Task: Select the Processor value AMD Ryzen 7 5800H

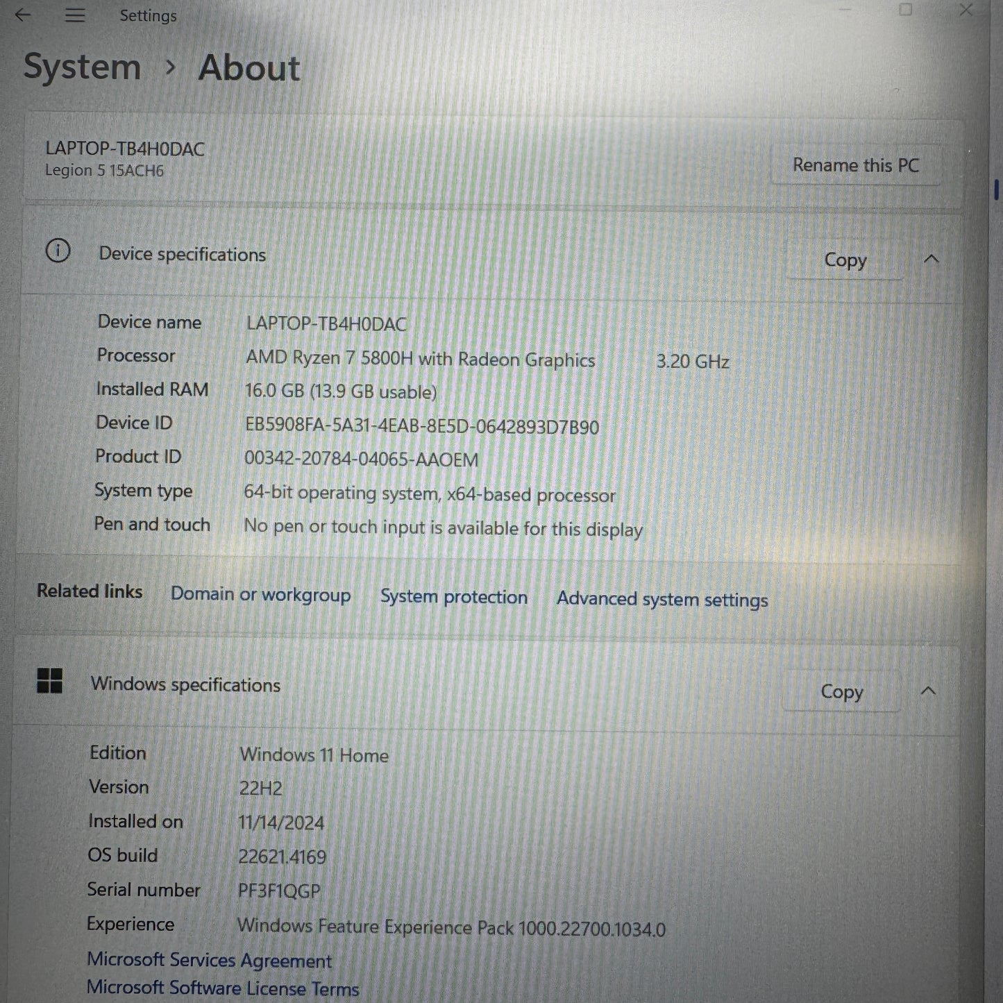Action: [420, 358]
